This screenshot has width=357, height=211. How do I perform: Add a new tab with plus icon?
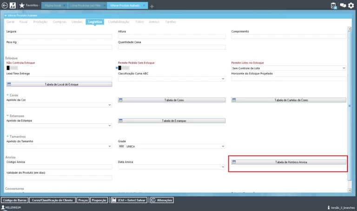pyautogui.click(x=152, y=6)
